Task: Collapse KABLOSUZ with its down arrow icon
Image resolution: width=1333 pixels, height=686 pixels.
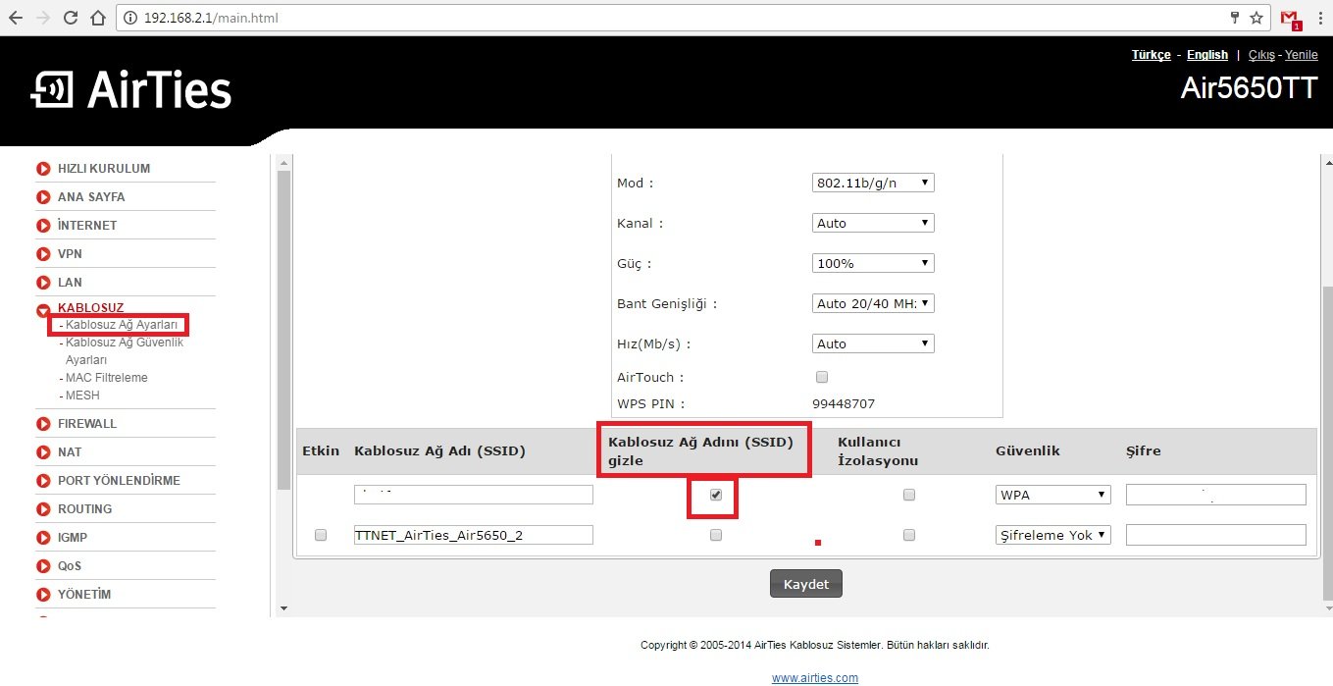Action: 43,311
